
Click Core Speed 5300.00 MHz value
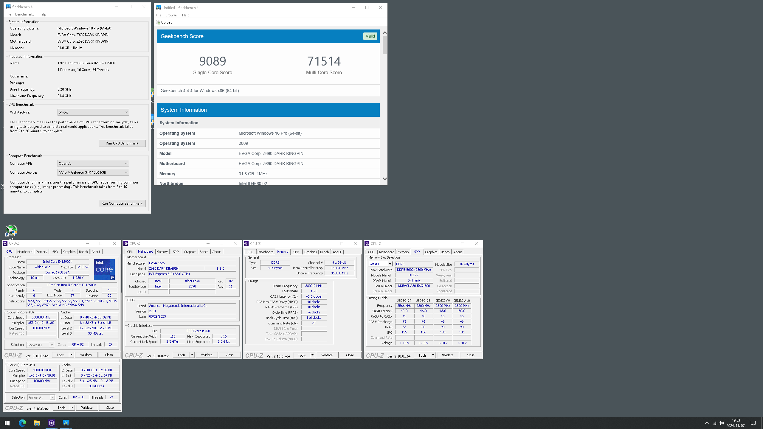(x=41, y=317)
